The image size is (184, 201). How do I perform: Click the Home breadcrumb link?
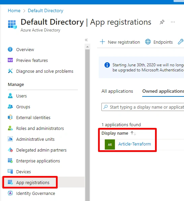(14, 10)
